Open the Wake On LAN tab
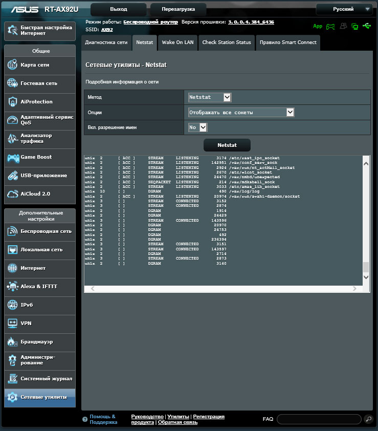Screen dimensions: 378x431 [x=177, y=42]
